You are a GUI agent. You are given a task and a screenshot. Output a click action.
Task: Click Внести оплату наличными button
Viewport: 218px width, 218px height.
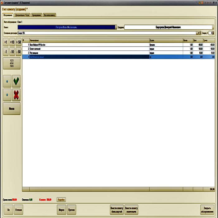[x=131, y=210]
